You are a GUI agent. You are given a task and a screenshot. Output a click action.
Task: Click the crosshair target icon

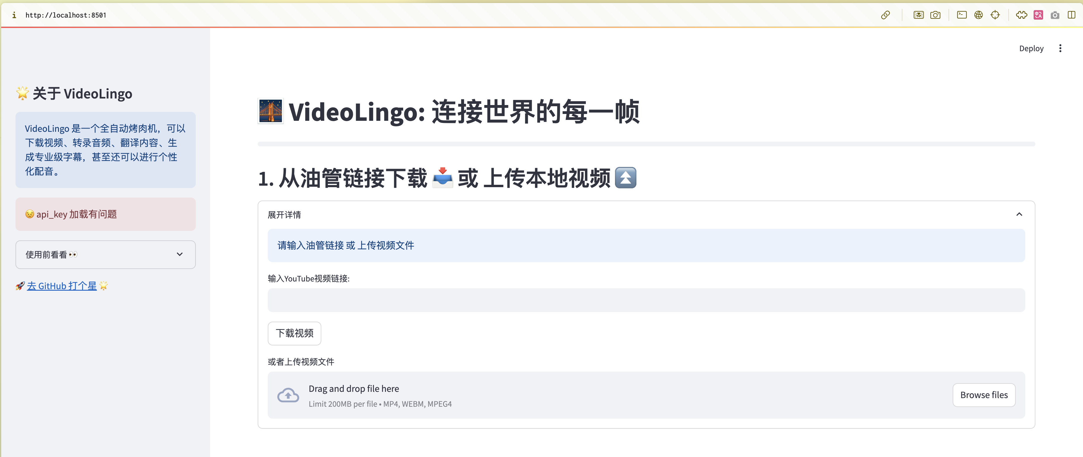coord(995,15)
